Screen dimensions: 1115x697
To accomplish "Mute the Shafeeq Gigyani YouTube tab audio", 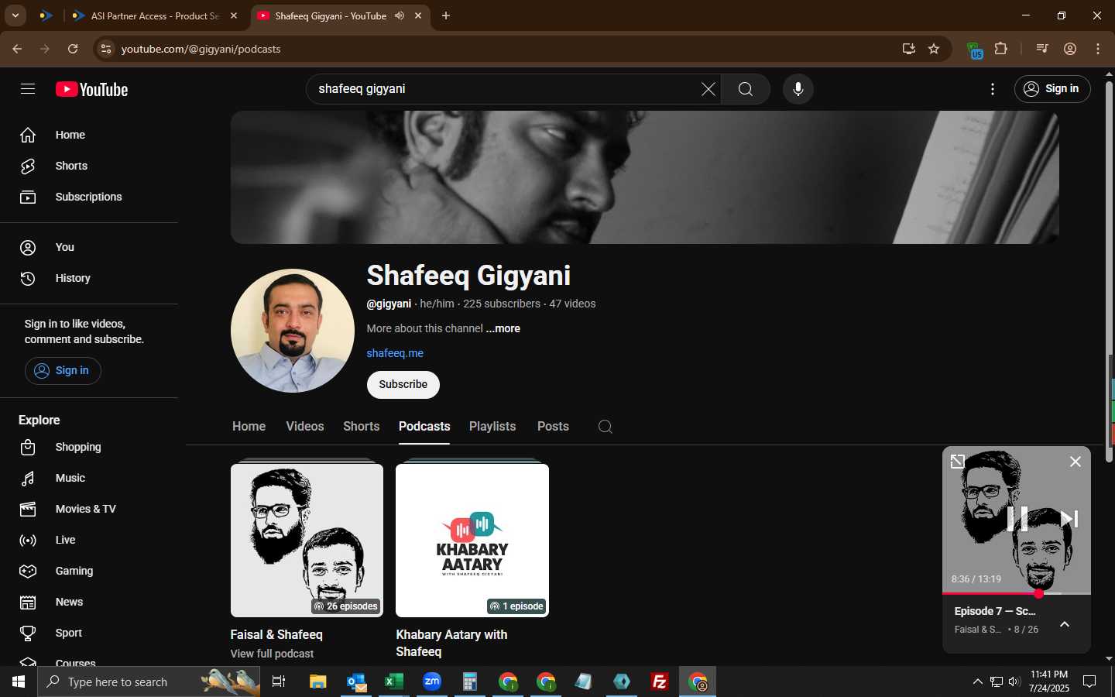I will [400, 15].
